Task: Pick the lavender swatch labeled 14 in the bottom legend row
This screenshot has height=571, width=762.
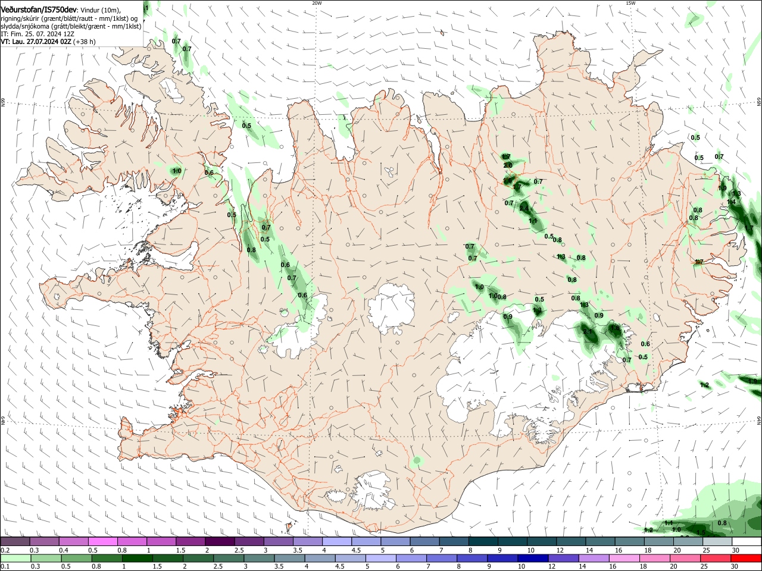Action: pos(594,558)
